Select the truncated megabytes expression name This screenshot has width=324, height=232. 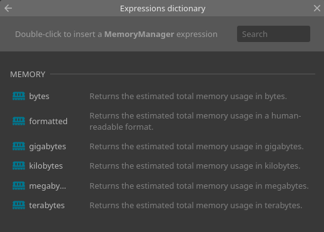[x=48, y=186]
